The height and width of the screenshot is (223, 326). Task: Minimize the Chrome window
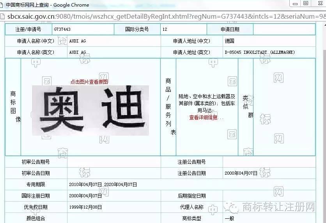tap(295, 4)
